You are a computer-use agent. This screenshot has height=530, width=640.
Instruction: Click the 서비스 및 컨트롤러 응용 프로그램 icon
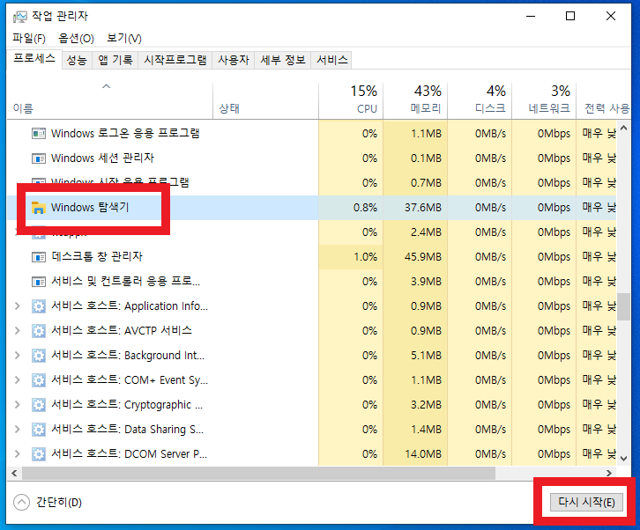(39, 282)
